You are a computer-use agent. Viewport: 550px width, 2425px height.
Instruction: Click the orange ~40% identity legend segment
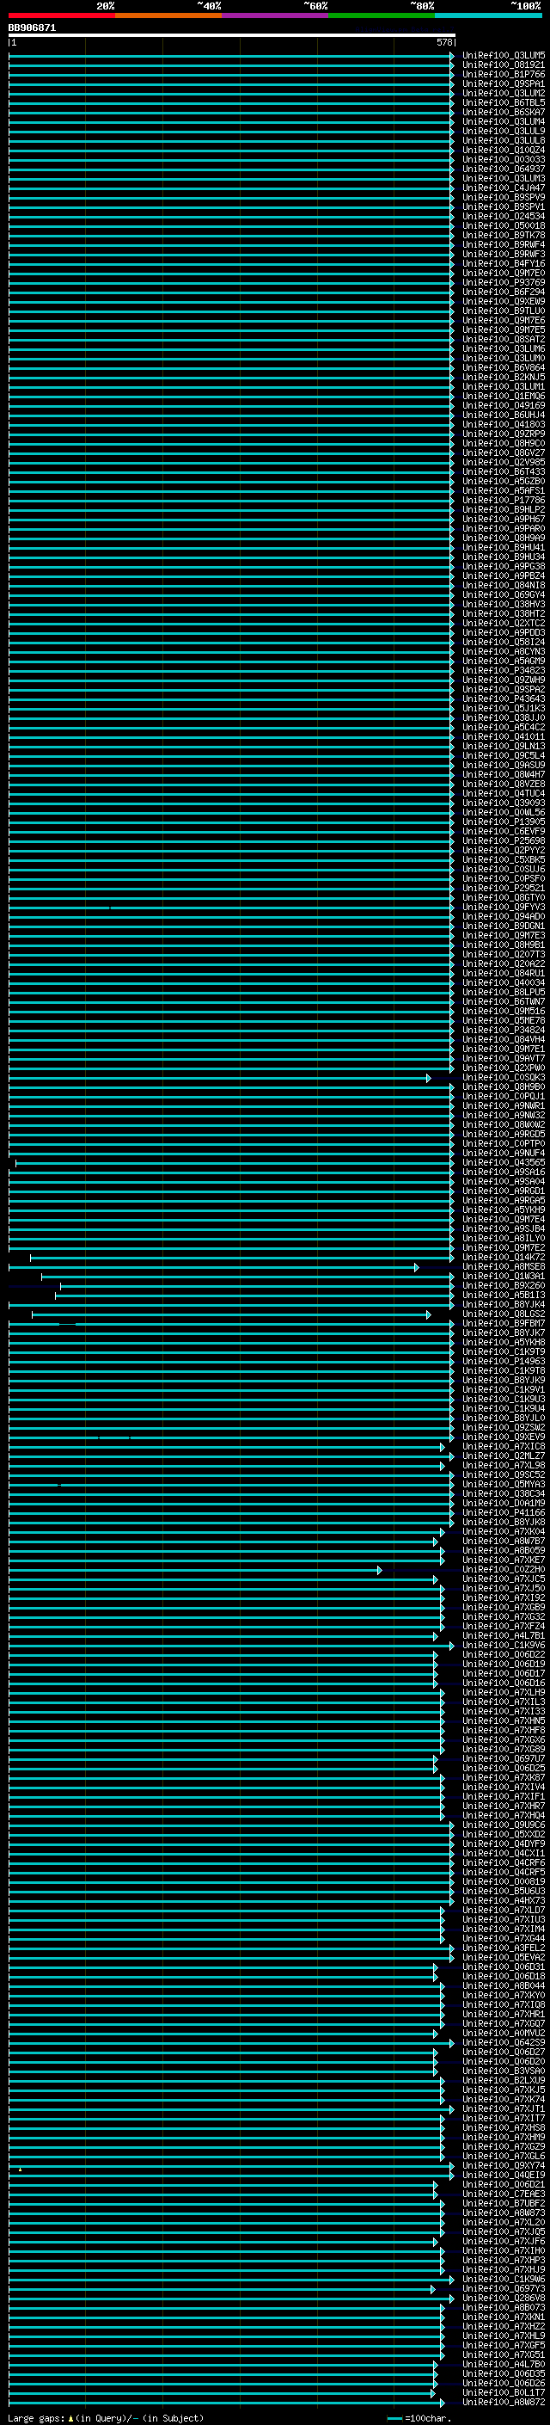click(x=168, y=15)
